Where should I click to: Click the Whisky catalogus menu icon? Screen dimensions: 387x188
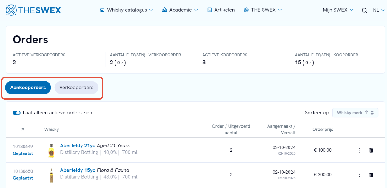tap(102, 10)
